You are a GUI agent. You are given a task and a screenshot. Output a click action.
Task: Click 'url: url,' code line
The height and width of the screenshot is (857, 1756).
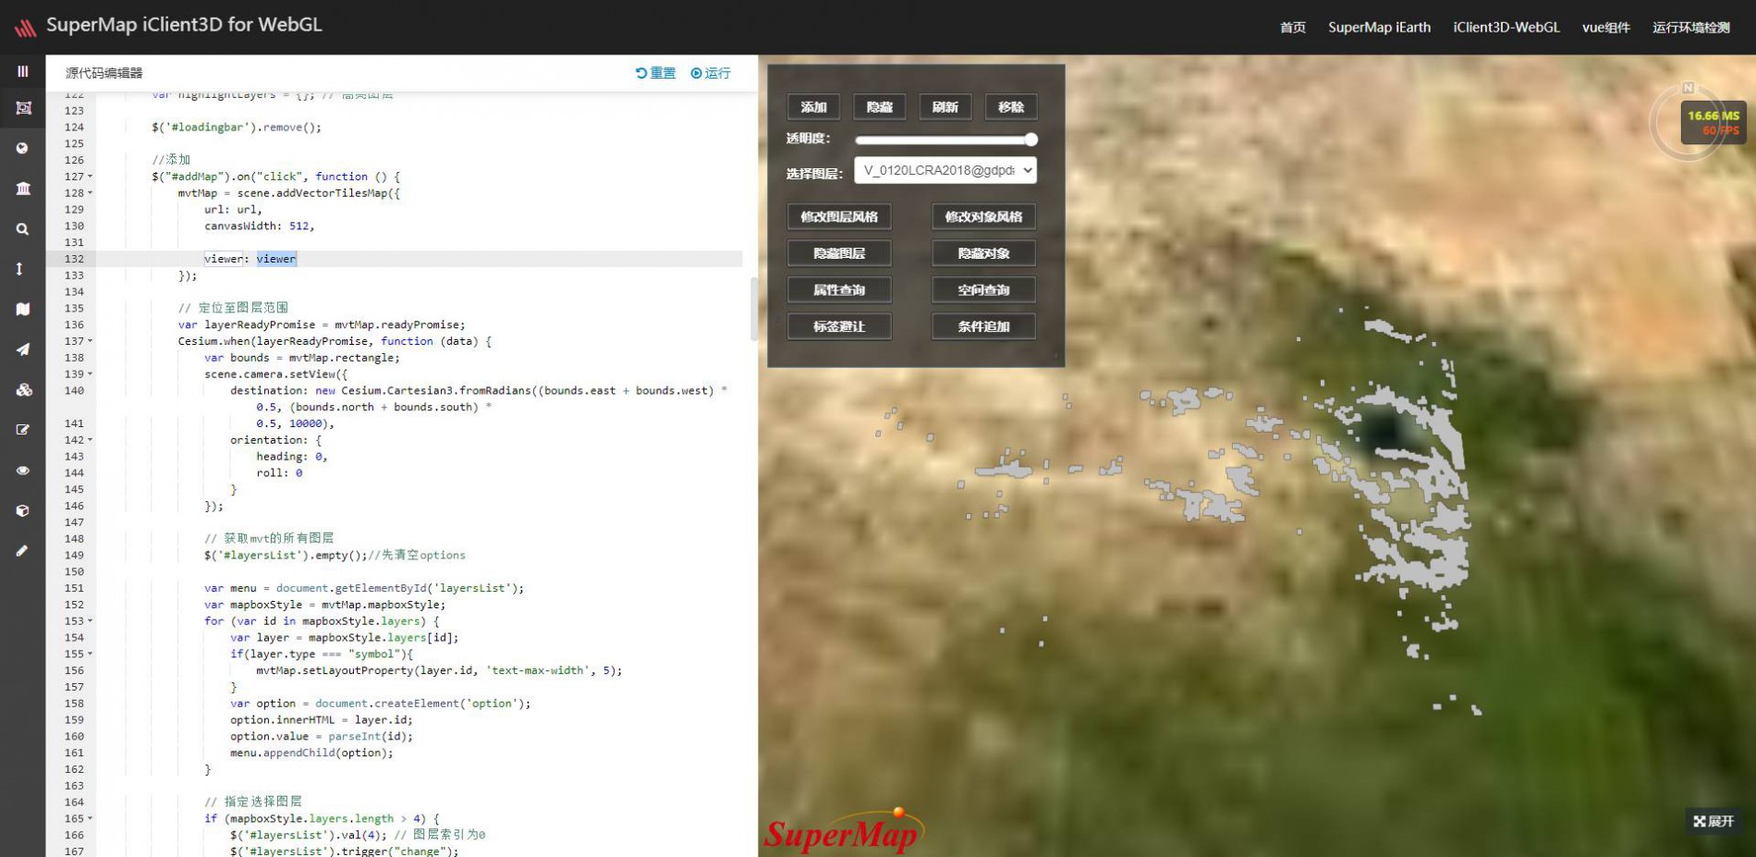pos(233,210)
